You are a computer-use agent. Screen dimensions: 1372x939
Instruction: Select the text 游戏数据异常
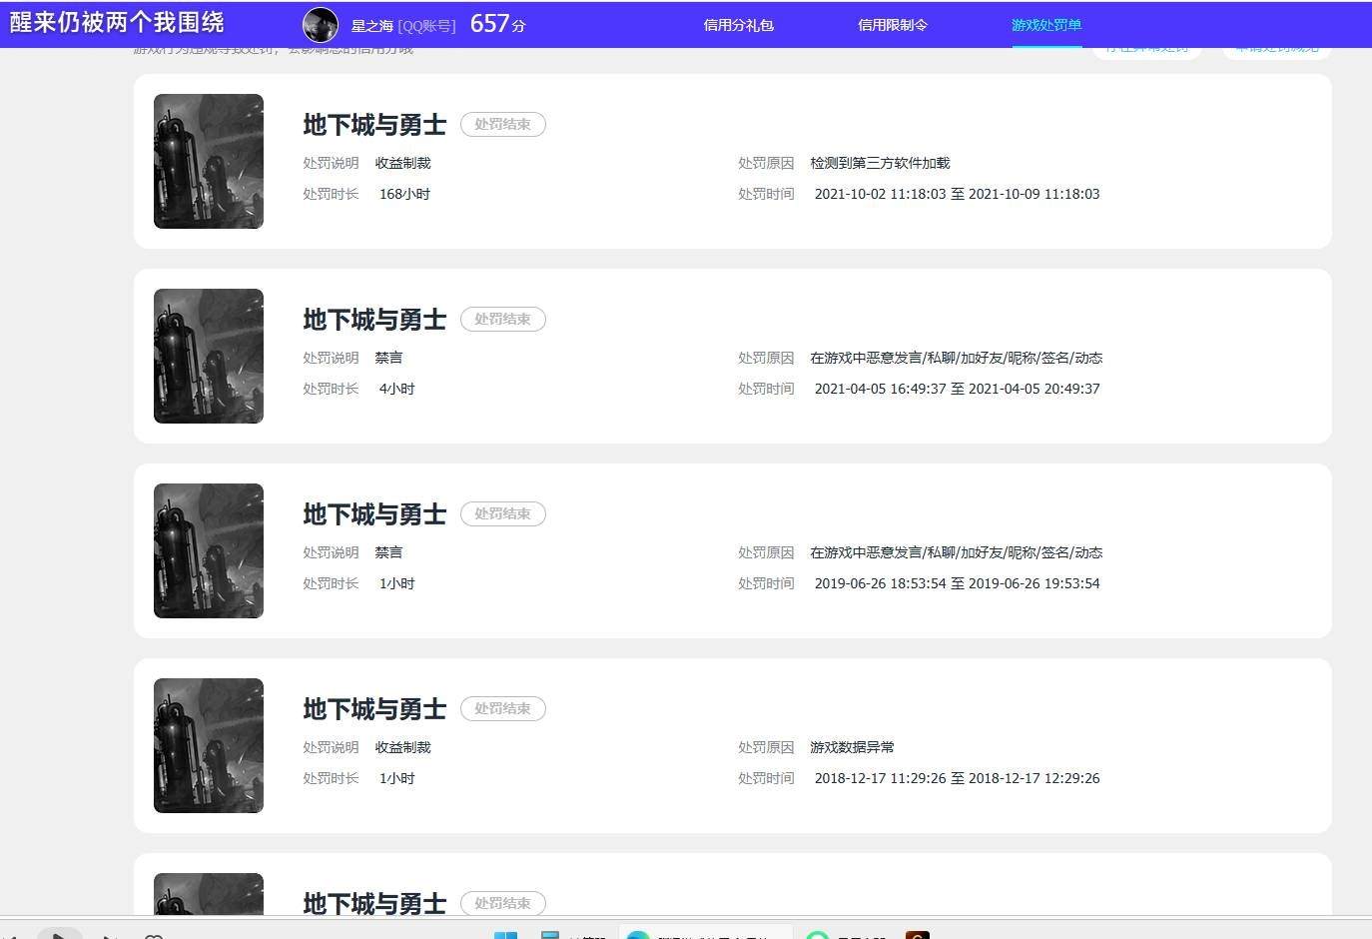click(852, 747)
